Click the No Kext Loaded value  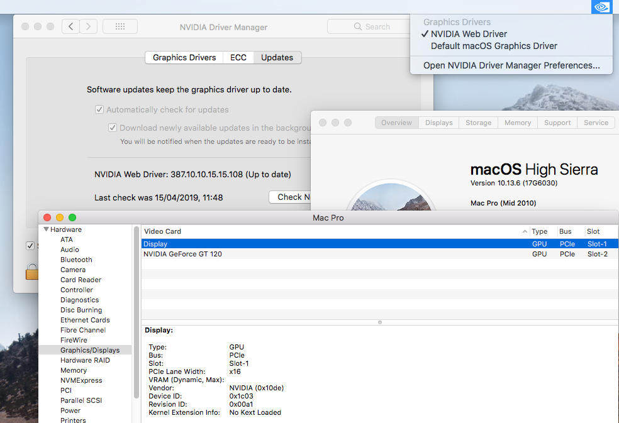pos(255,412)
